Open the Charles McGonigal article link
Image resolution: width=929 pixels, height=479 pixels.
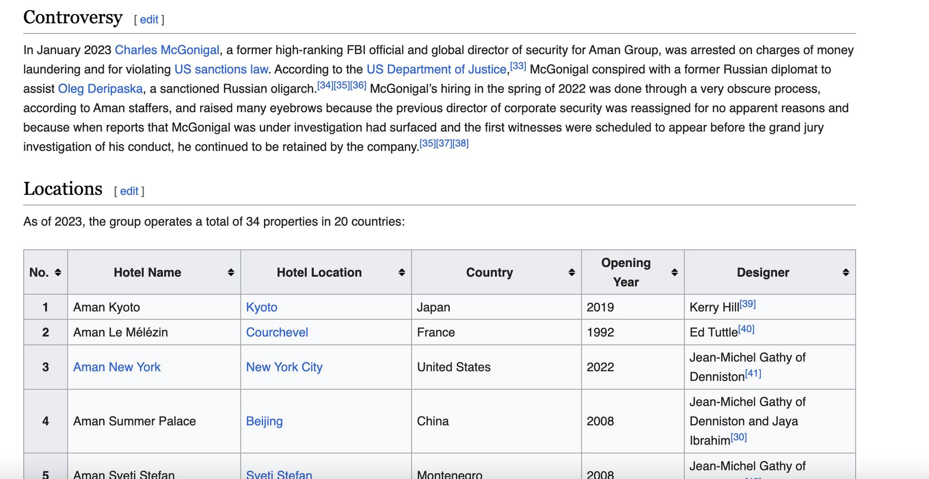tap(167, 50)
